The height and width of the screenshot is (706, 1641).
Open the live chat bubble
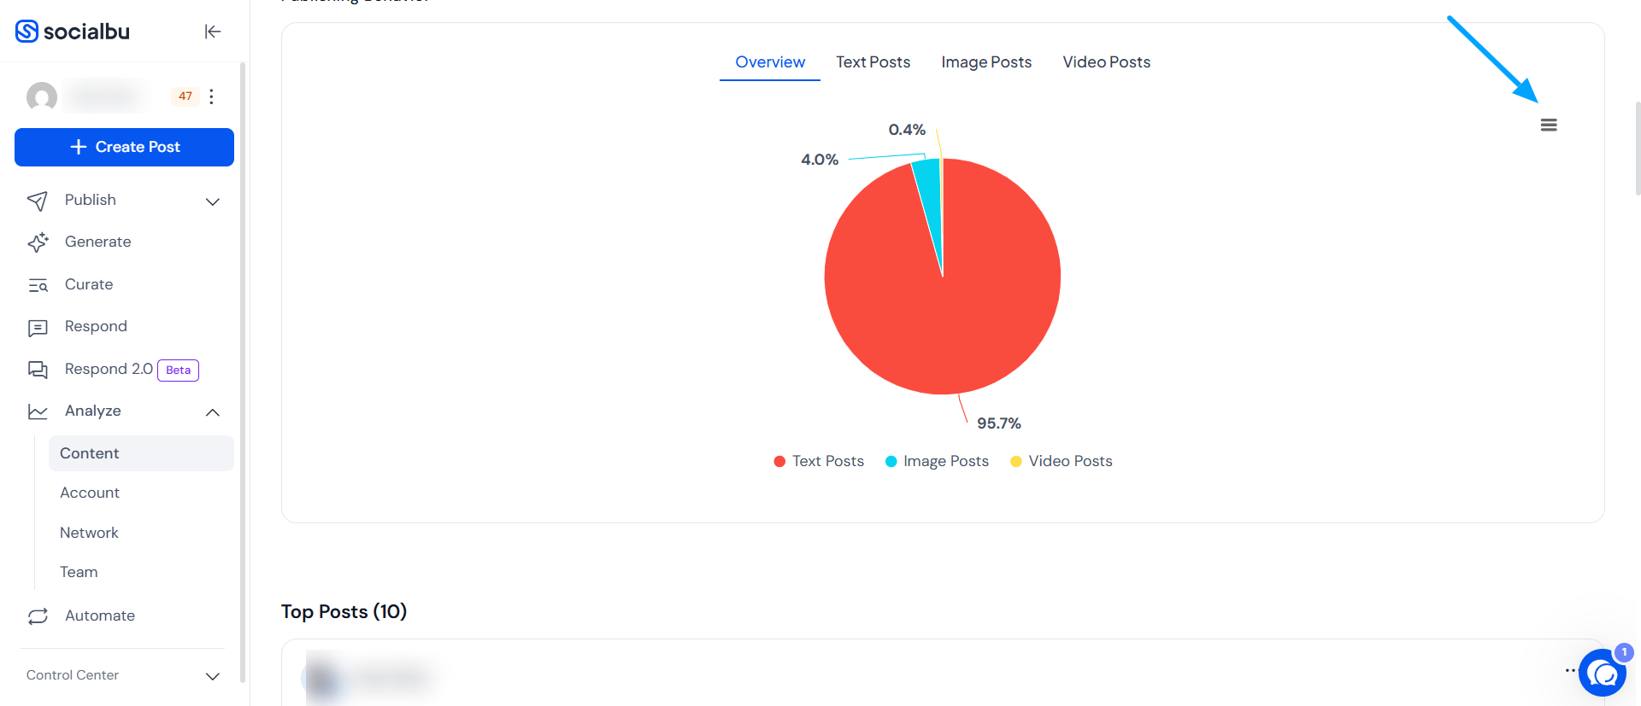click(x=1603, y=673)
